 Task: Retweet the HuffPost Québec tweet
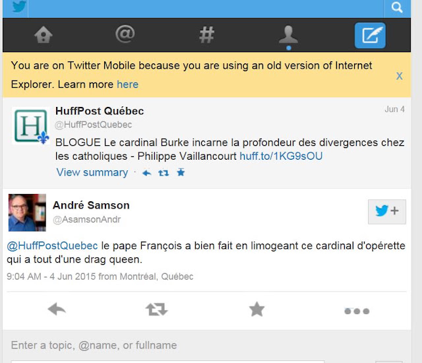(x=164, y=173)
